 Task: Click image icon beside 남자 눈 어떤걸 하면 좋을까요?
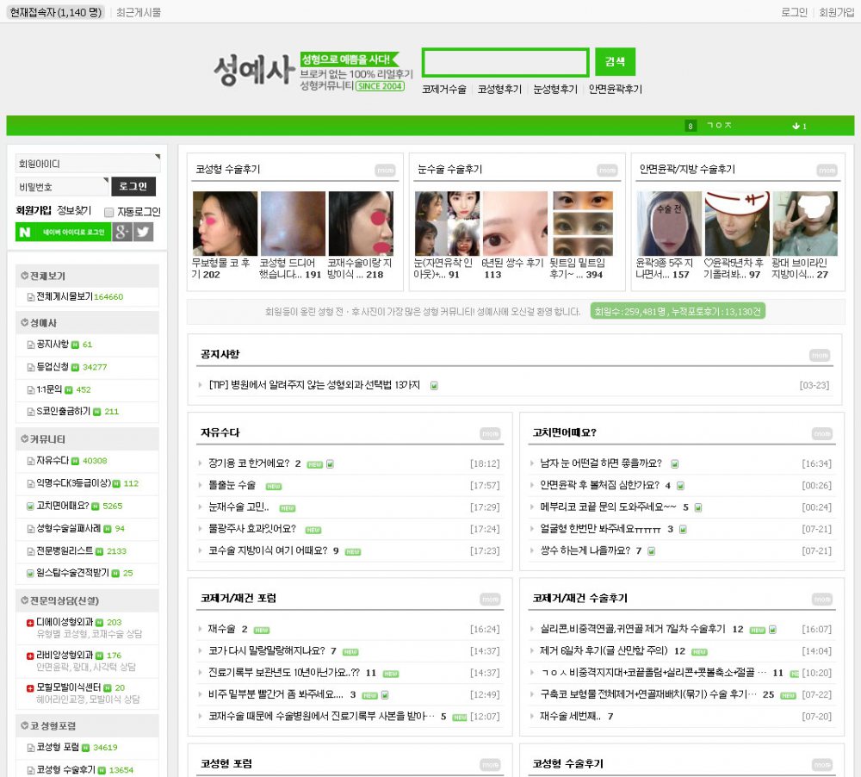click(x=675, y=464)
